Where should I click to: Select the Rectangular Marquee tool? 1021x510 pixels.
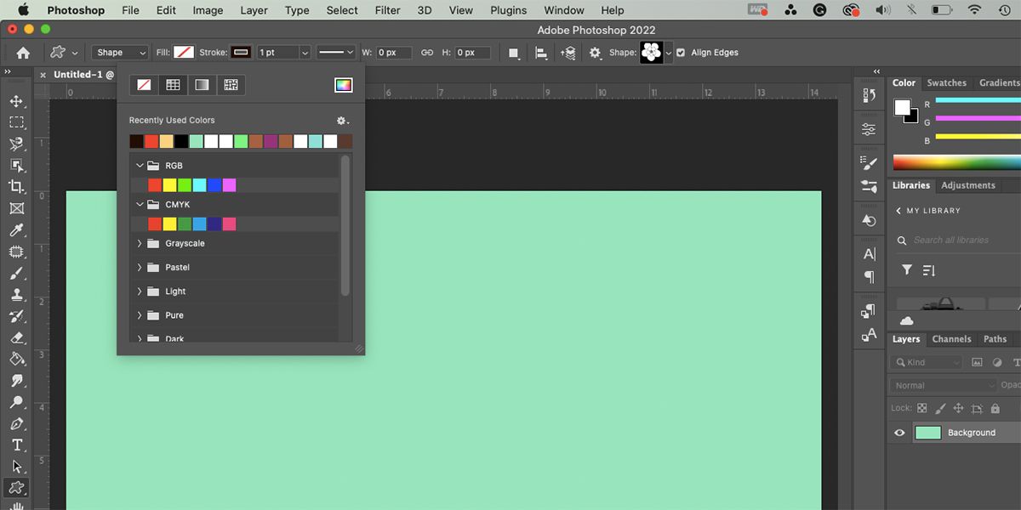(17, 122)
